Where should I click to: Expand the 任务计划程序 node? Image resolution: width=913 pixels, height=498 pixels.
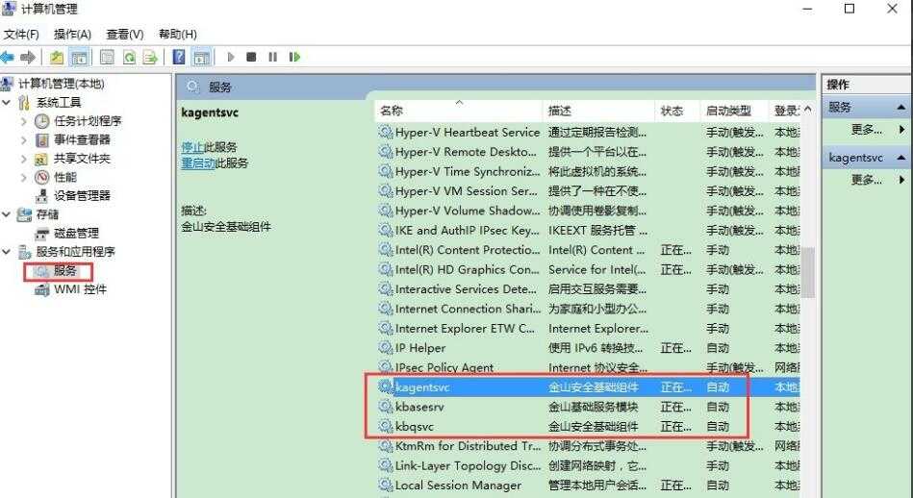pyautogui.click(x=24, y=121)
